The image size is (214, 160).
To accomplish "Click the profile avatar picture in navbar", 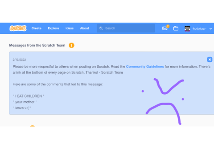I will tap(187, 28).
